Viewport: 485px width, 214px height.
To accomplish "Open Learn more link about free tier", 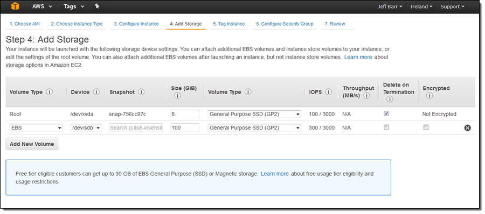I will tap(274, 174).
